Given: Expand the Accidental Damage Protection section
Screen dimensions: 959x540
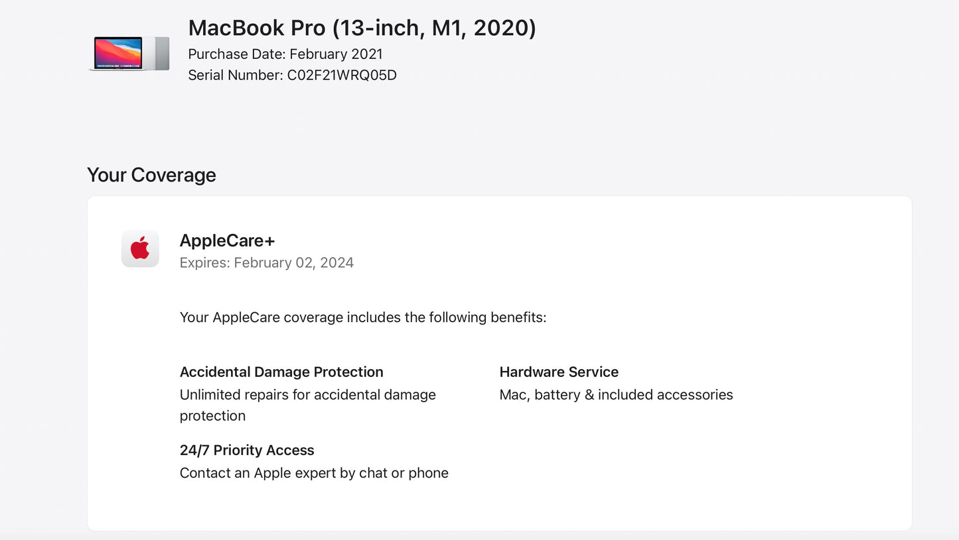Looking at the screenshot, I should tap(281, 372).
